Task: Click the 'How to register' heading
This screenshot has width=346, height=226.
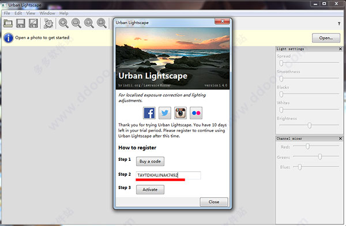Action: pyautogui.click(x=137, y=148)
